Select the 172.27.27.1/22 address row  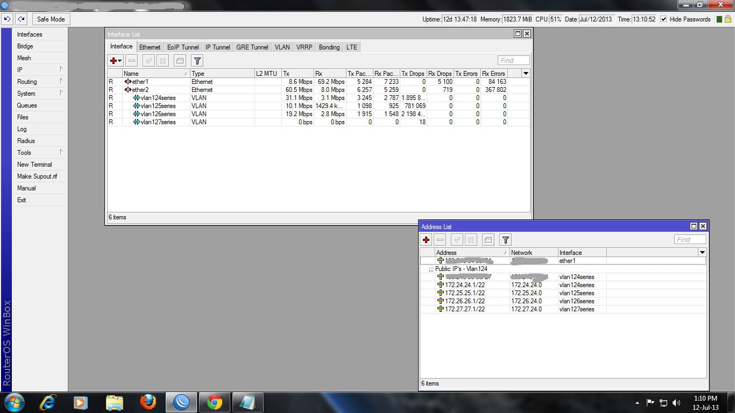point(563,309)
